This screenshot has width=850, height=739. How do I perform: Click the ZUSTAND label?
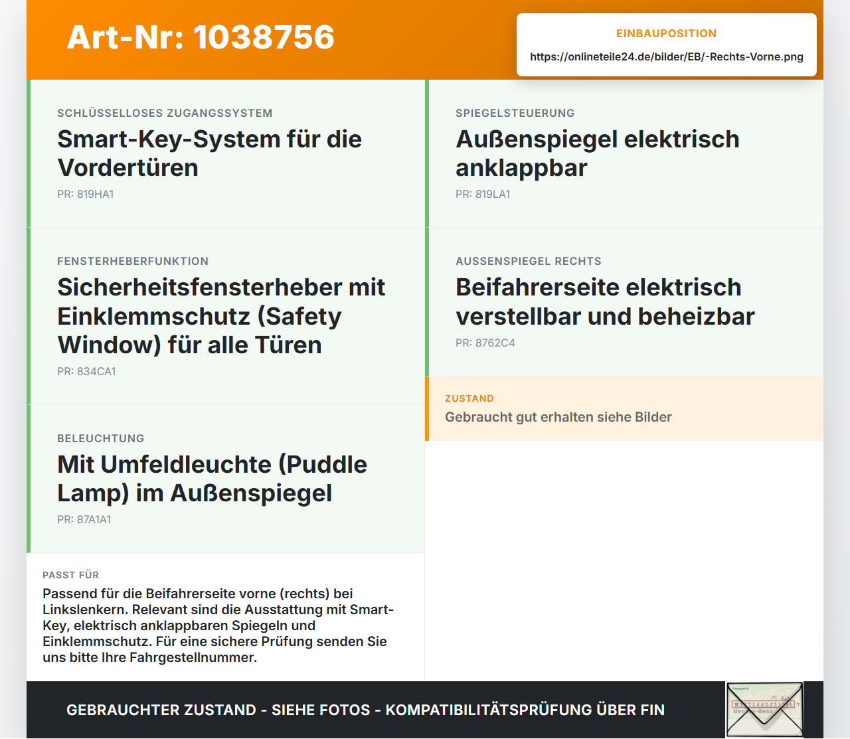click(469, 398)
